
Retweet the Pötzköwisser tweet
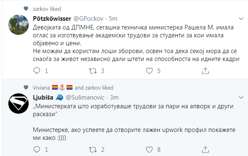(x=93, y=71)
